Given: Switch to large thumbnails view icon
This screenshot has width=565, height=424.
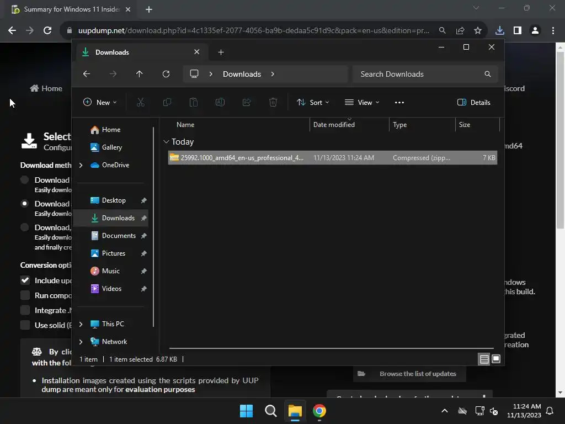Looking at the screenshot, I should (x=496, y=359).
